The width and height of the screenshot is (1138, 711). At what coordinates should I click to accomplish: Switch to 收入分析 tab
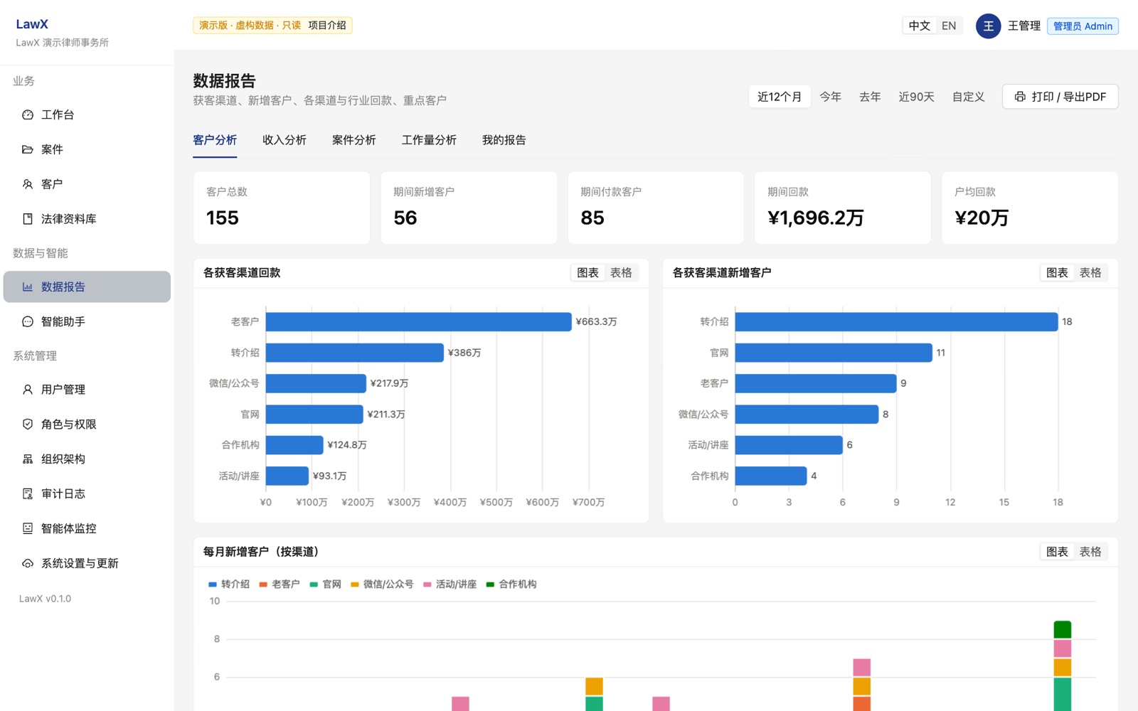[284, 140]
